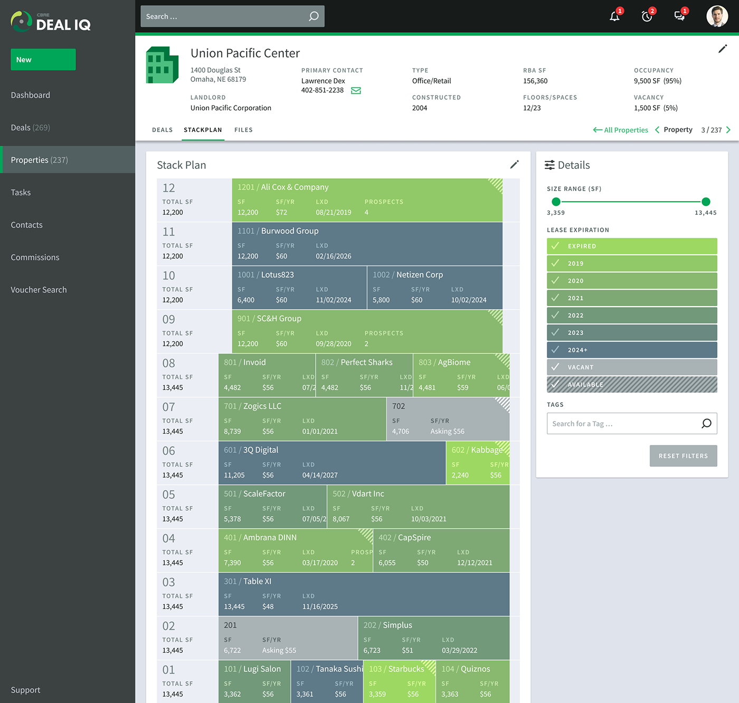The width and height of the screenshot is (739, 703).
Task: Toggle the Vacant filter
Action: (632, 367)
